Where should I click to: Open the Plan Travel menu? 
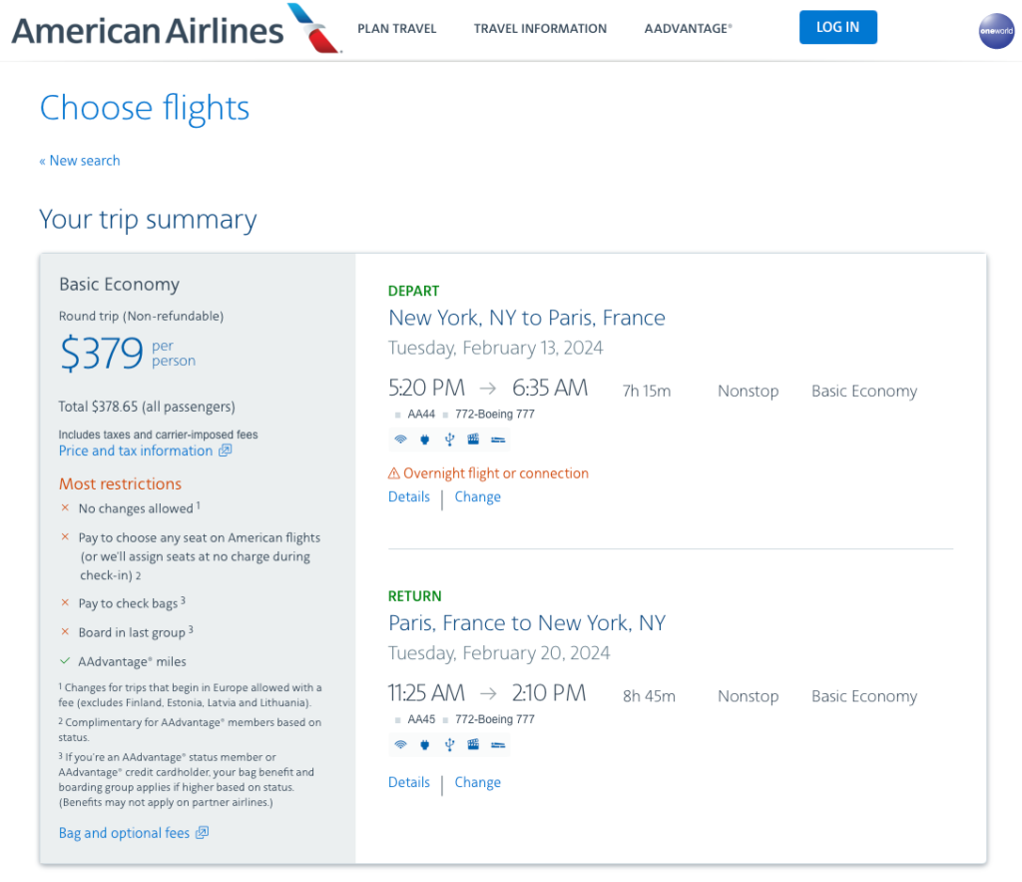(x=397, y=29)
